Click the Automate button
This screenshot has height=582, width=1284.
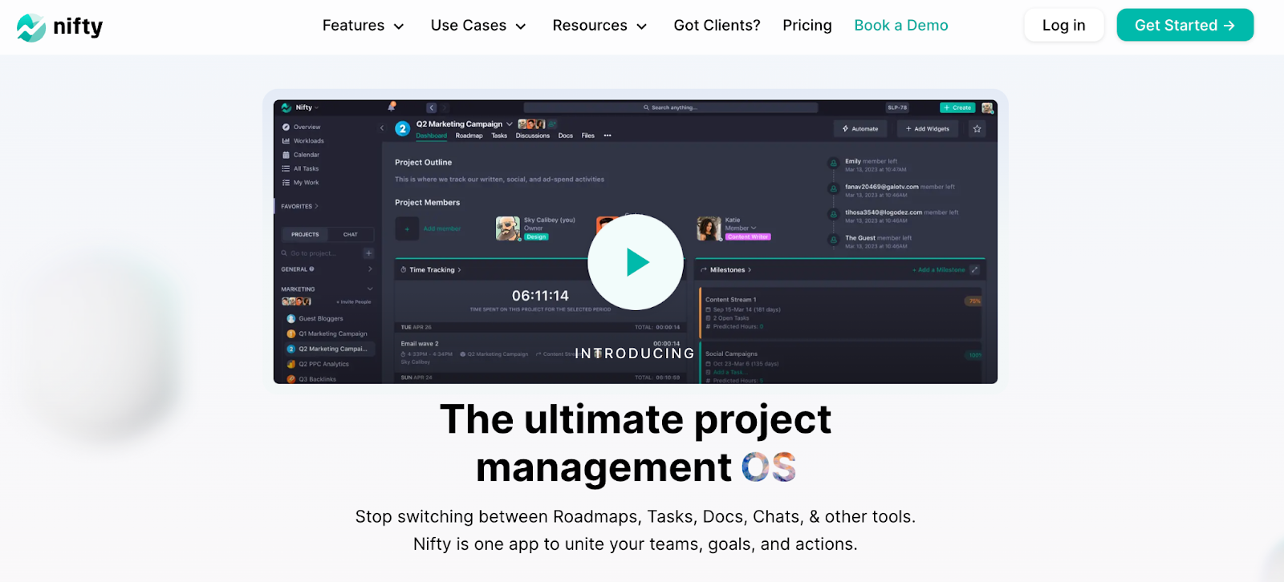tap(860, 128)
